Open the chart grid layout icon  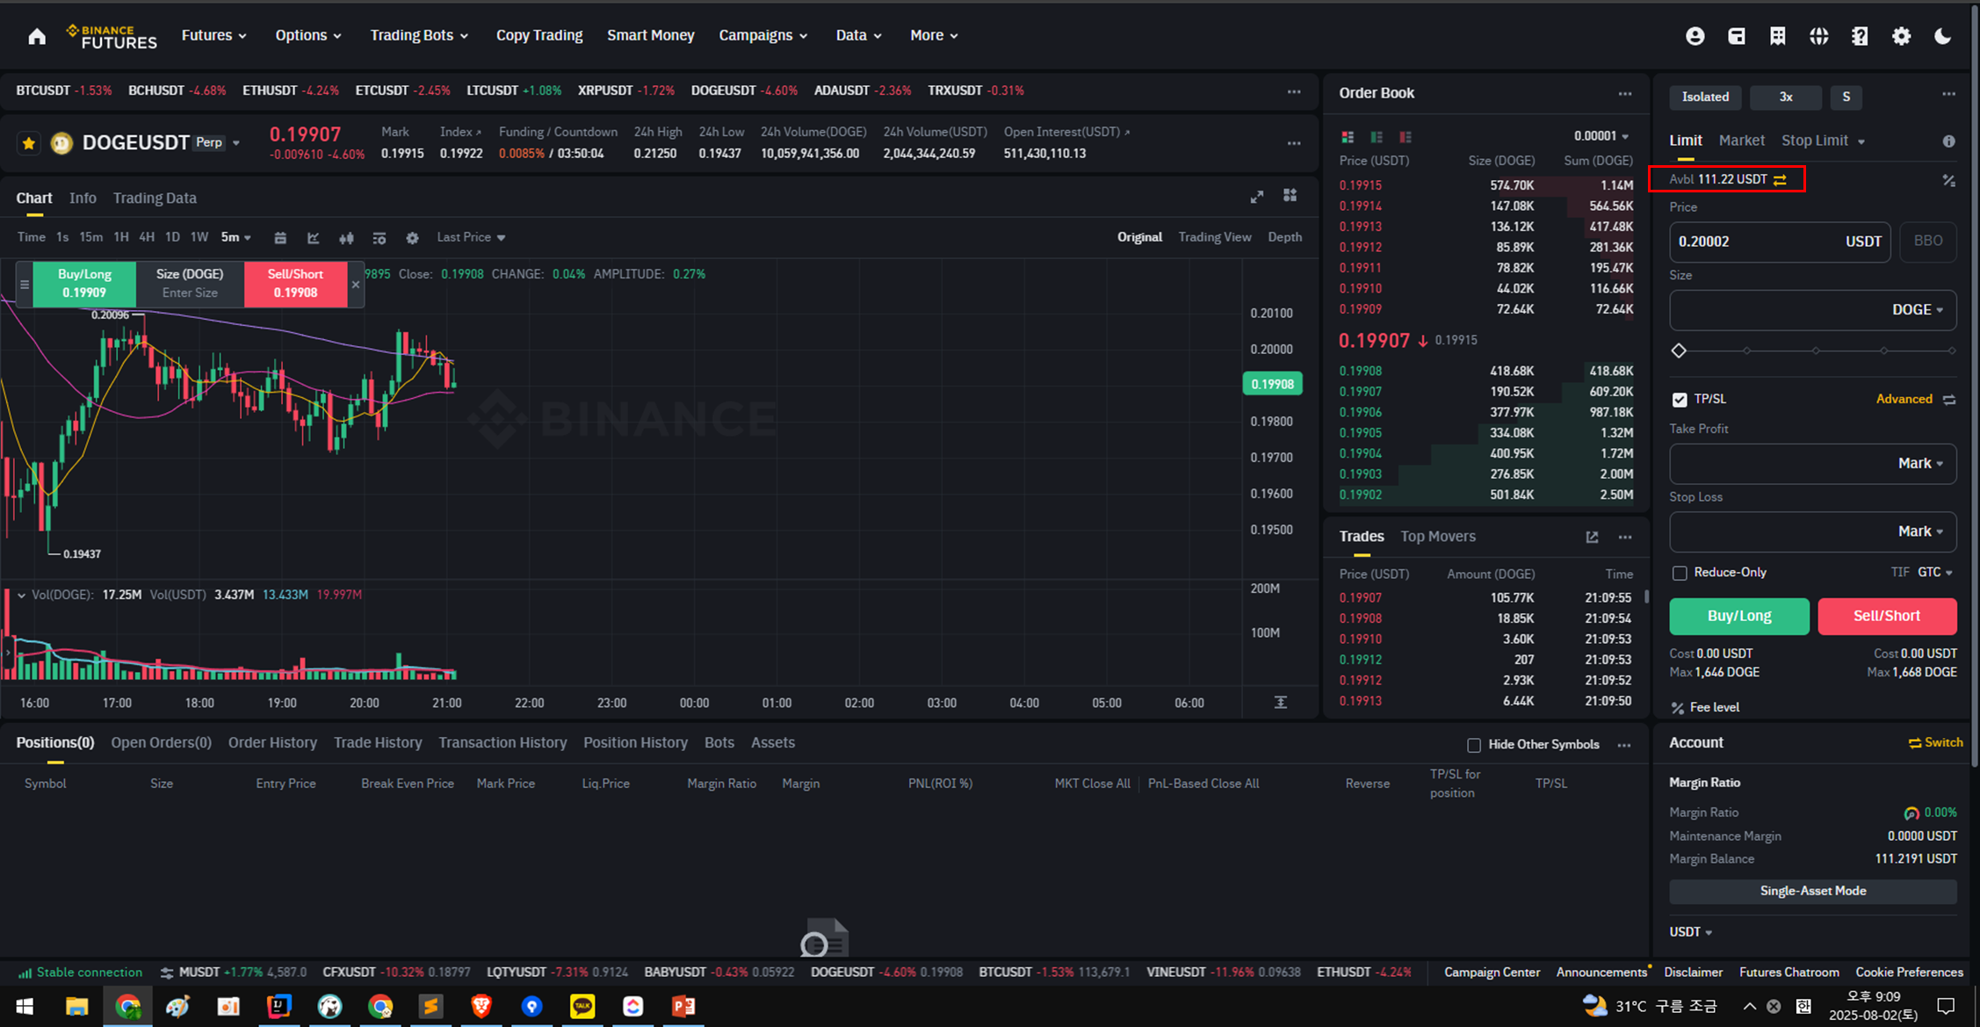1290,196
